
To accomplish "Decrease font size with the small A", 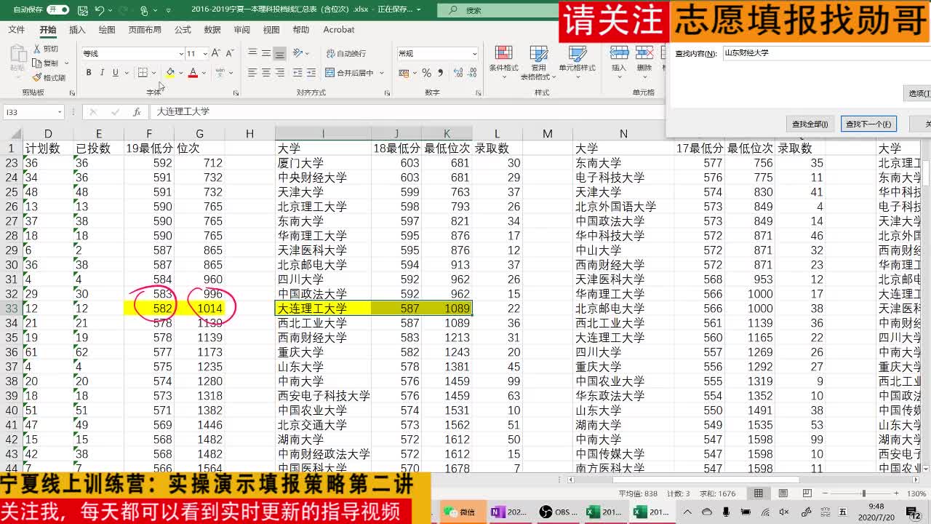I will point(230,53).
